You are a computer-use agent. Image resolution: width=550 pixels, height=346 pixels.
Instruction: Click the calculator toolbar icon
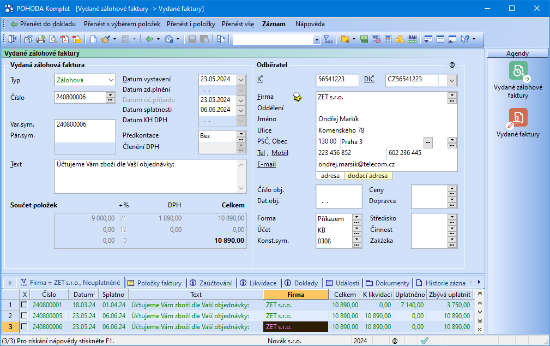(x=388, y=39)
